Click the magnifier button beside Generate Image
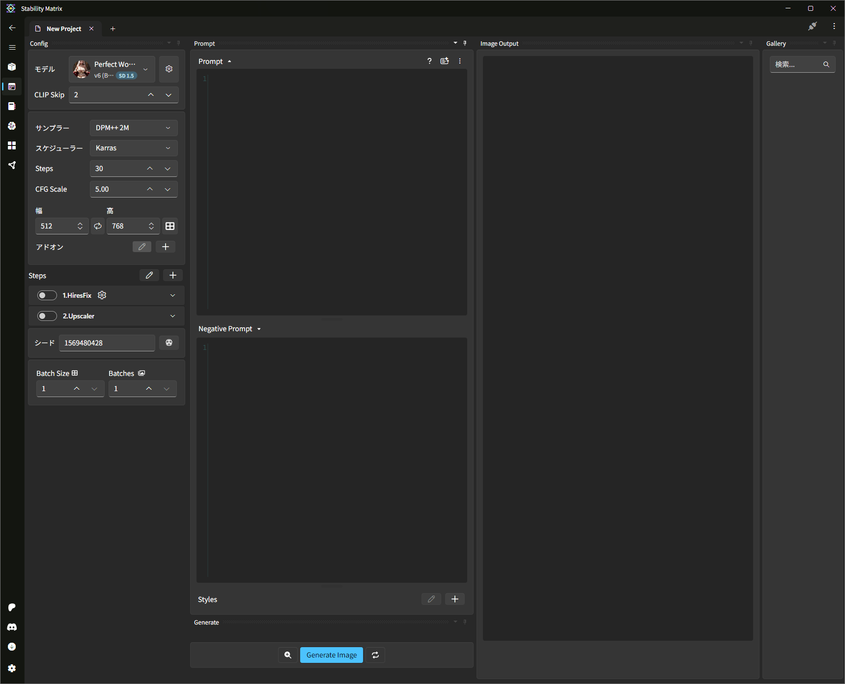This screenshot has width=845, height=684. click(x=288, y=655)
